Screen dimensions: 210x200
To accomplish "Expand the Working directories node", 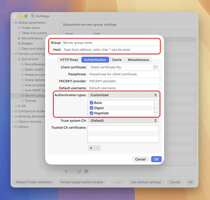I will click(x=13, y=116).
